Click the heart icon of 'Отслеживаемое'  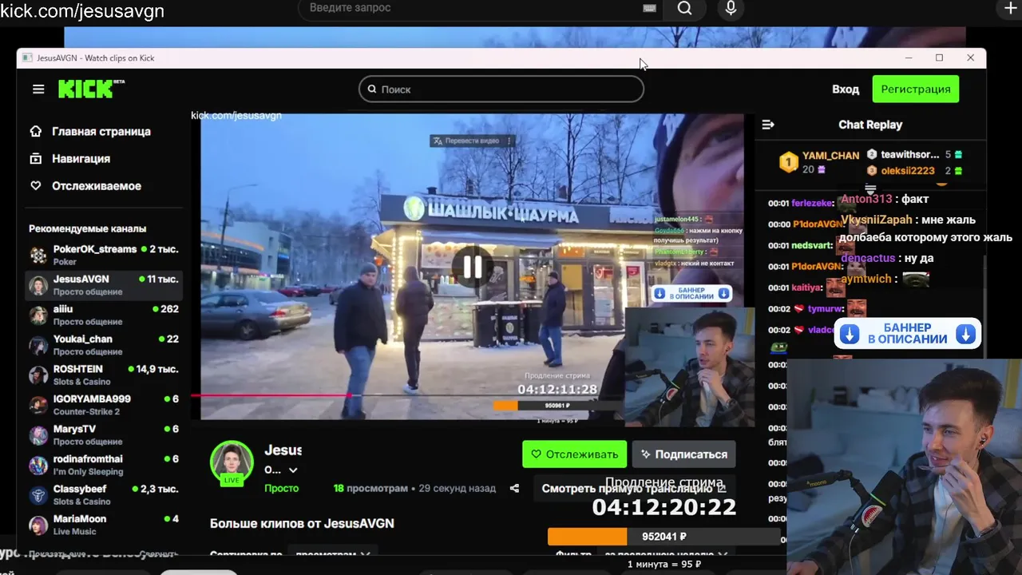click(35, 185)
